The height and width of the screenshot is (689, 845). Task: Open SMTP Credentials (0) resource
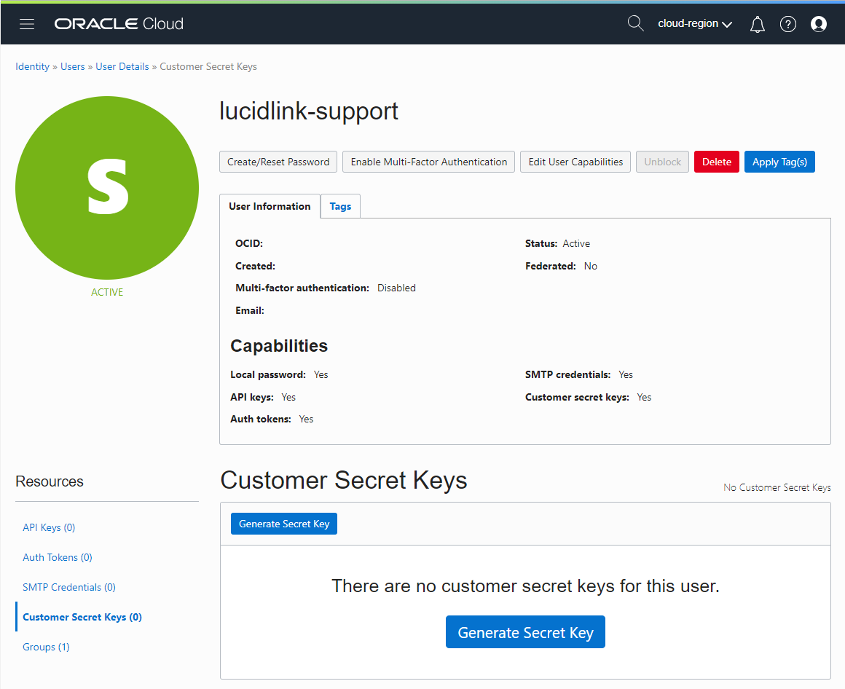69,587
